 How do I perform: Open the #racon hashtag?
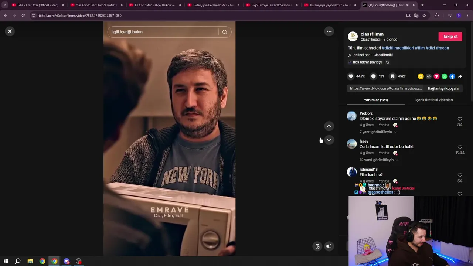[442, 48]
